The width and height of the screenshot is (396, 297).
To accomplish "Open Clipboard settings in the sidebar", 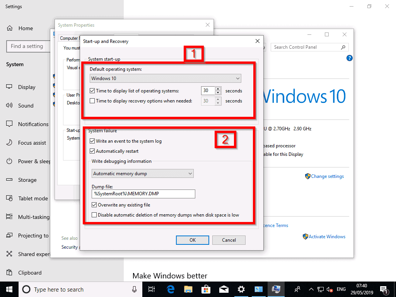I will tap(29, 273).
